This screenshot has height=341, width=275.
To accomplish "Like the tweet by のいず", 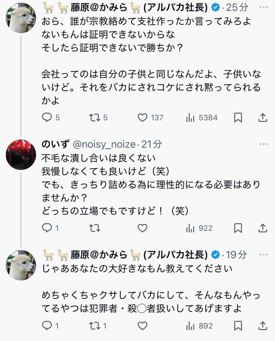I will [x=142, y=228].
